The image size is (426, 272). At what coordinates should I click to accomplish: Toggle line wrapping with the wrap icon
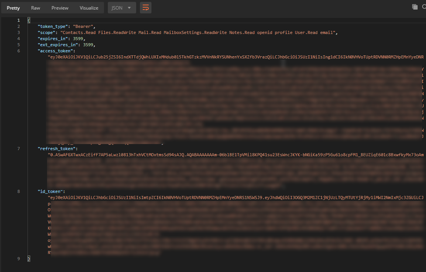(146, 8)
